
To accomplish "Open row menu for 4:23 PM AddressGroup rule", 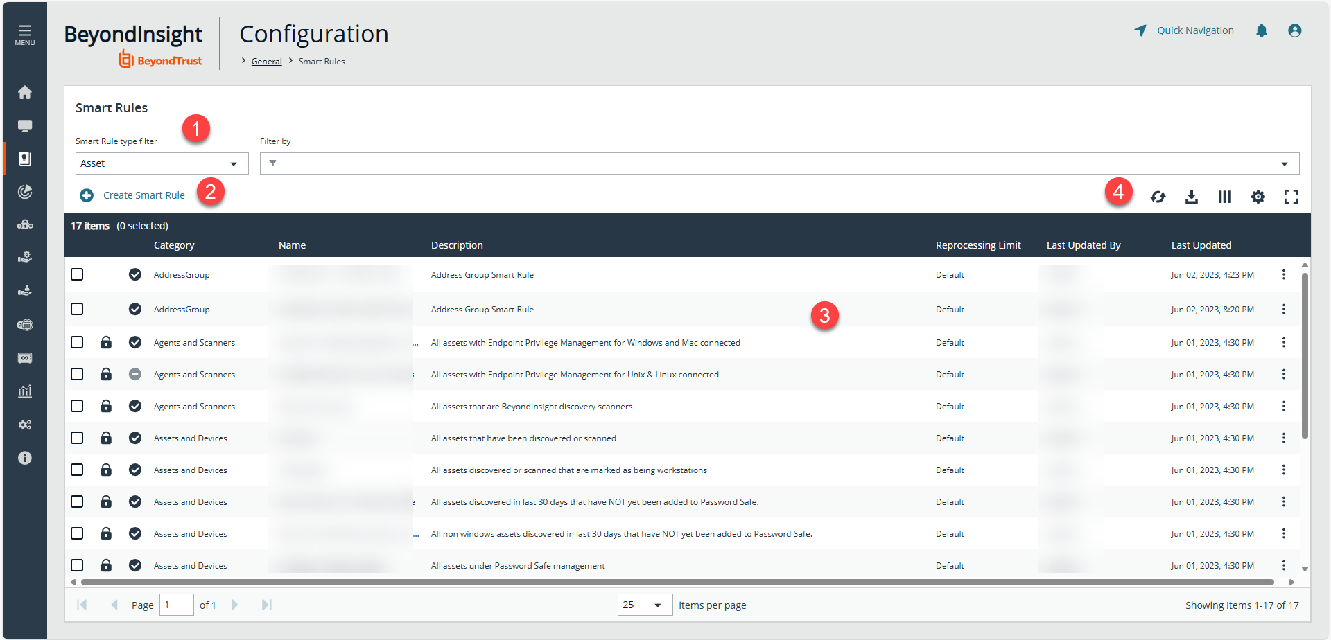I will 1284,274.
